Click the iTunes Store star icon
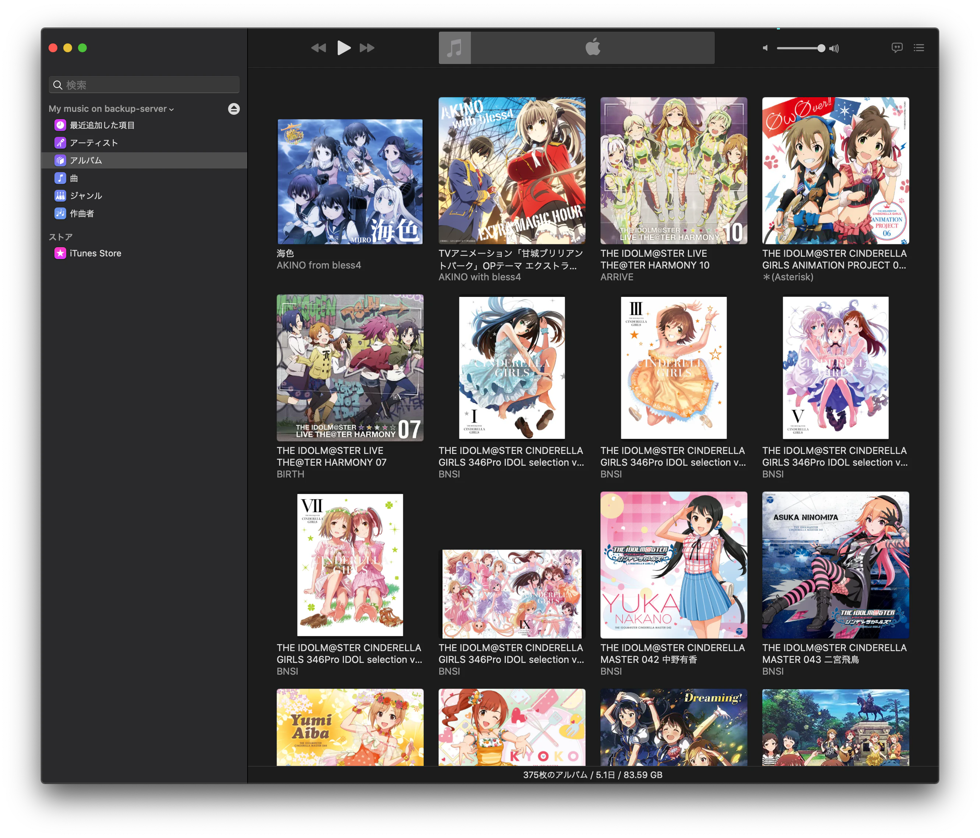Image resolution: width=980 pixels, height=838 pixels. (60, 253)
